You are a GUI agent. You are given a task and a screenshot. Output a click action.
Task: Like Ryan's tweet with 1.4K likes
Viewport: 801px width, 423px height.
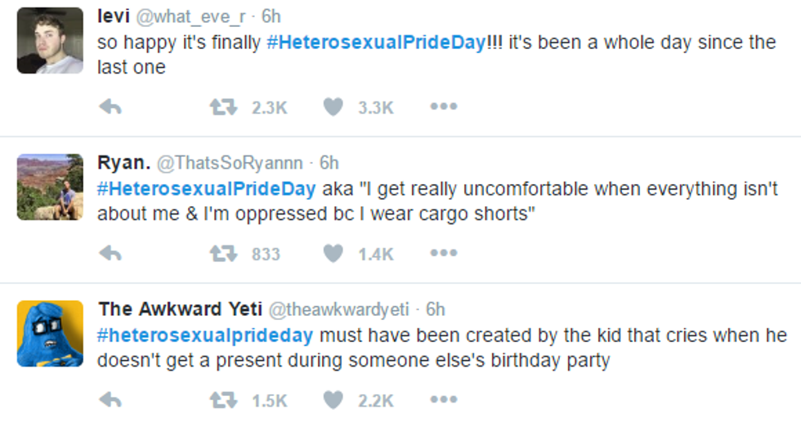click(x=333, y=254)
